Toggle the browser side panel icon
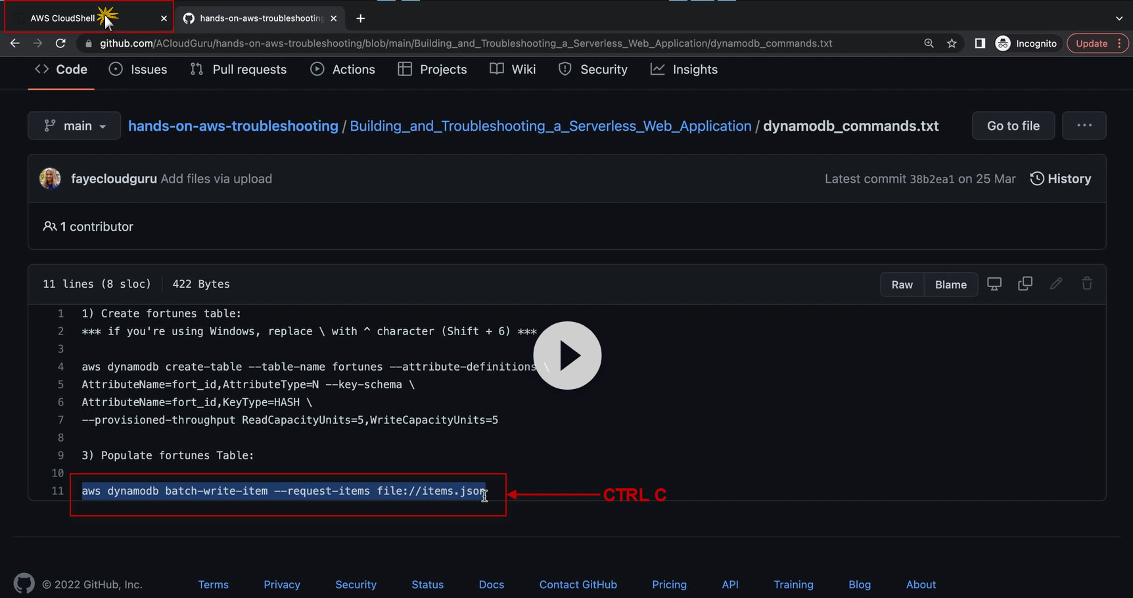 [x=979, y=43]
